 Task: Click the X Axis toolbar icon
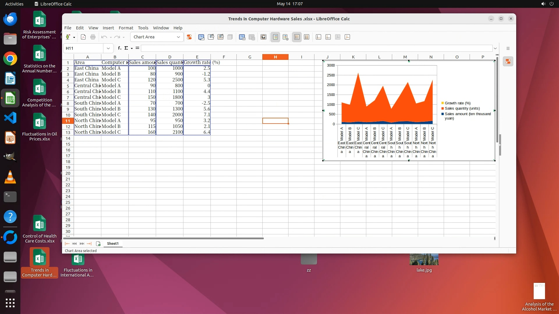319,37
